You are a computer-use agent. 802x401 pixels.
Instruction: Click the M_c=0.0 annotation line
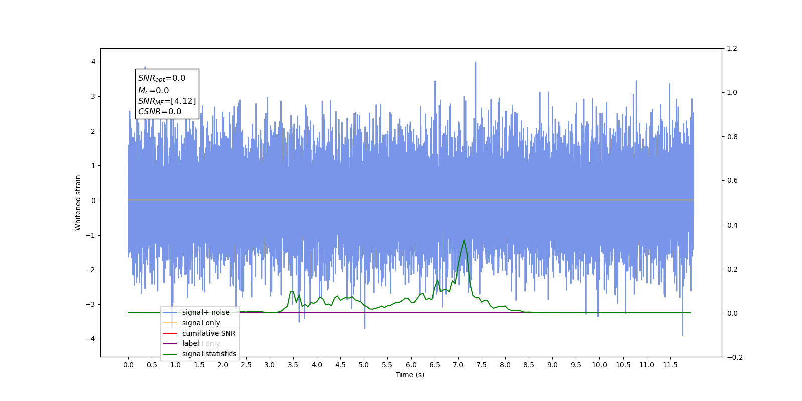pyautogui.click(x=153, y=91)
